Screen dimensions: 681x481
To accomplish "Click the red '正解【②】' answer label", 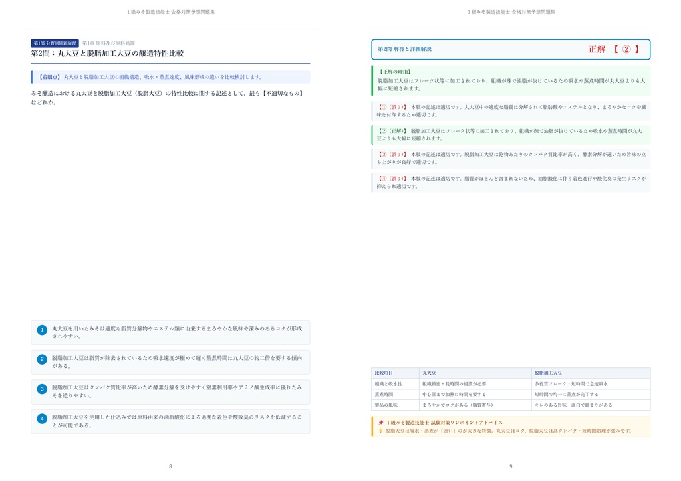I will tap(614, 49).
